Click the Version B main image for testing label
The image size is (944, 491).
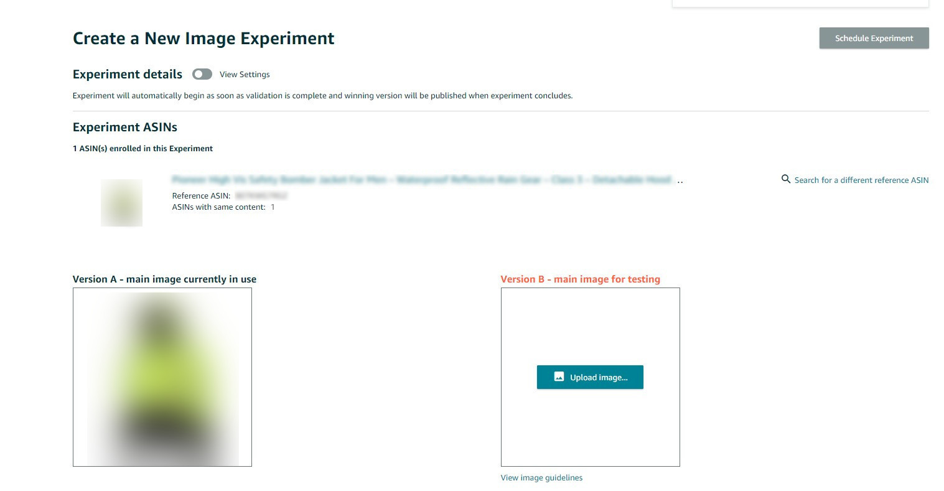pyautogui.click(x=580, y=279)
